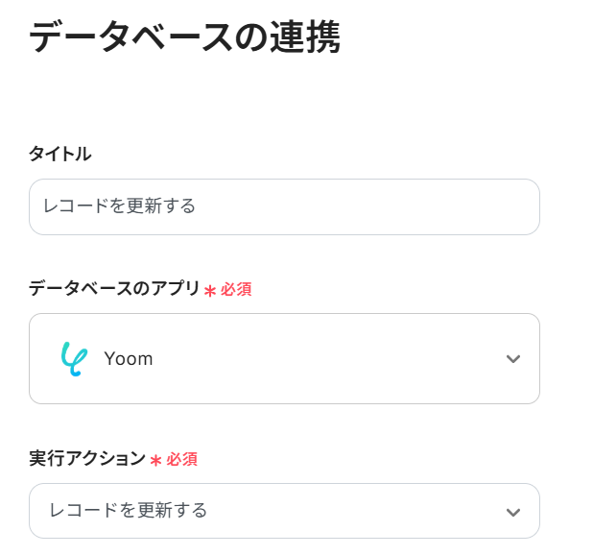This screenshot has height=555, width=593.
Task: Open the Yoom database app dropdown
Action: (x=284, y=358)
